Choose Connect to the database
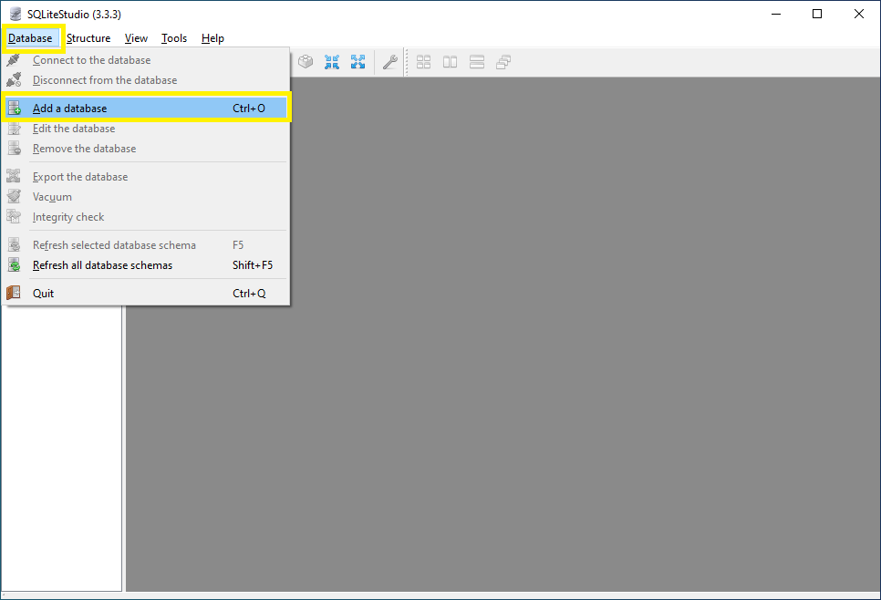Viewport: 881px width, 600px height. point(146,60)
